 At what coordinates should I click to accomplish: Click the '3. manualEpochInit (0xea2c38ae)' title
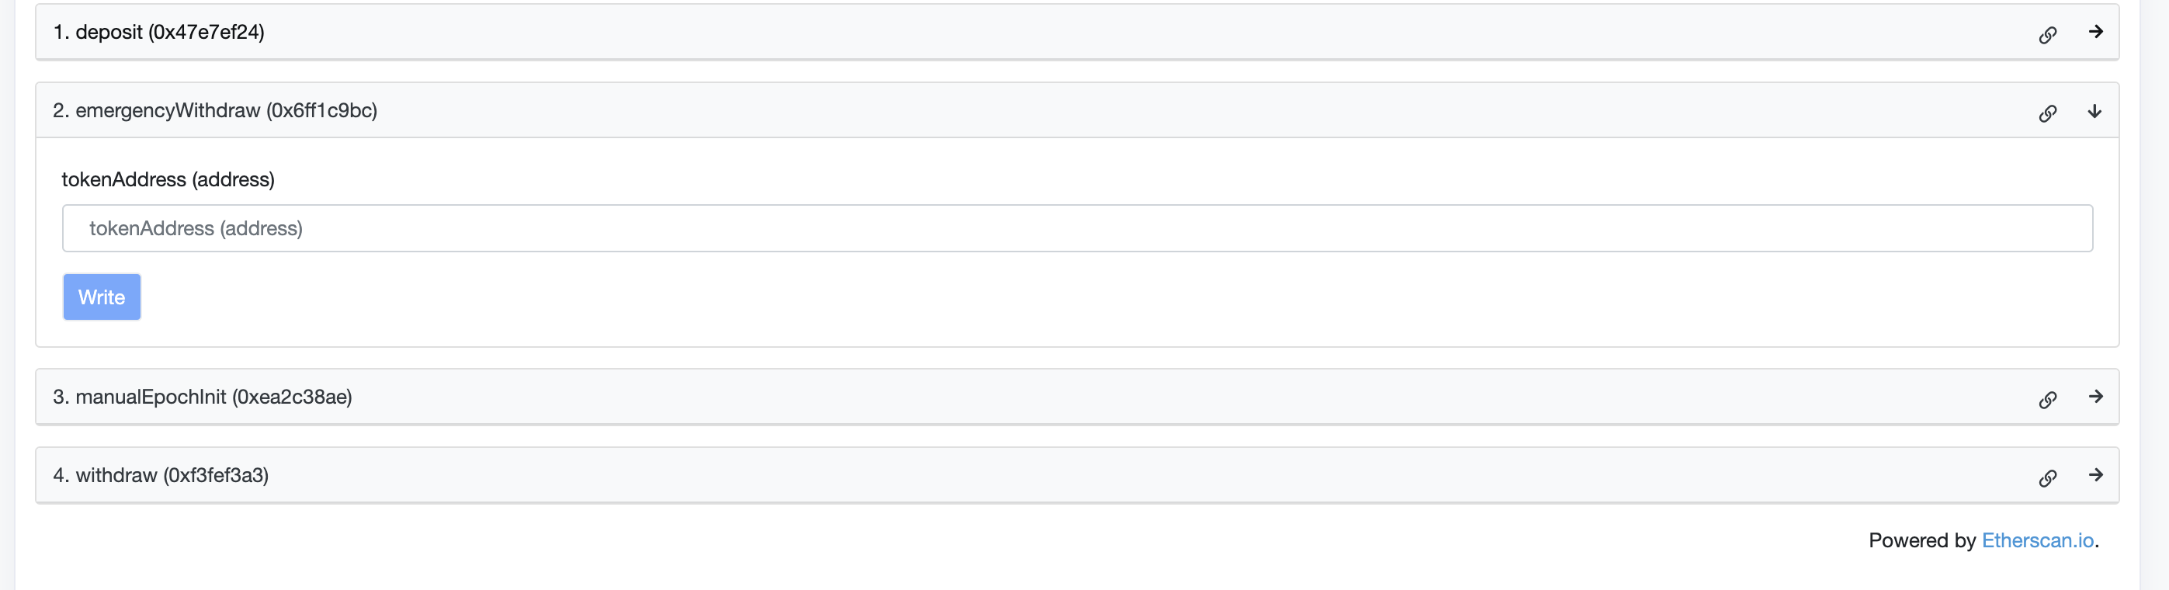pyautogui.click(x=202, y=397)
